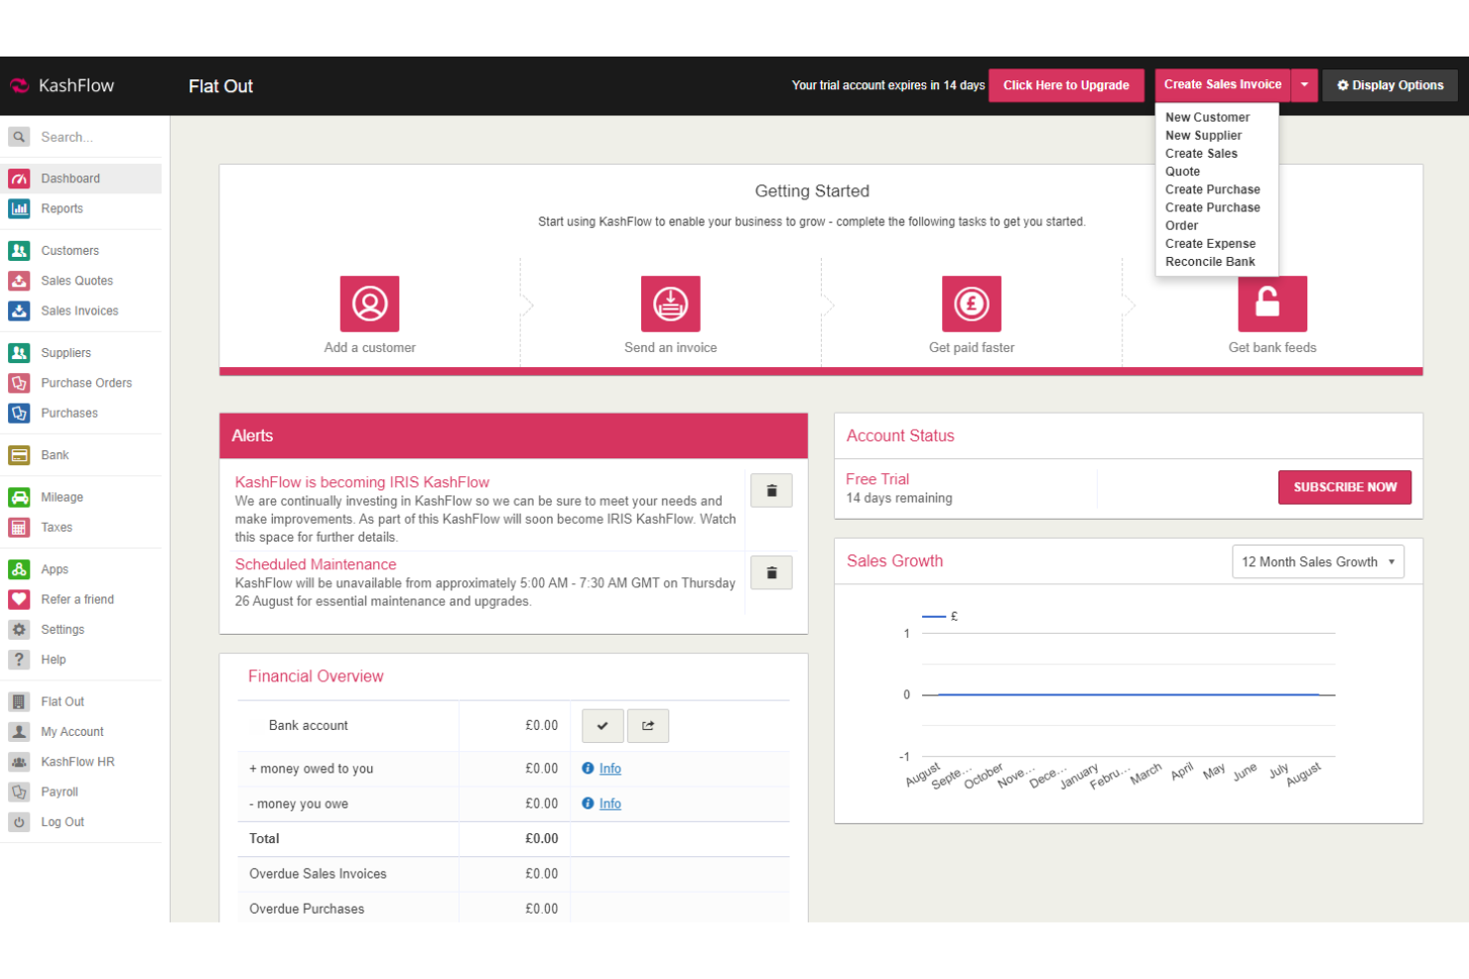Click the Bank account checkmark reconcile button

602,726
